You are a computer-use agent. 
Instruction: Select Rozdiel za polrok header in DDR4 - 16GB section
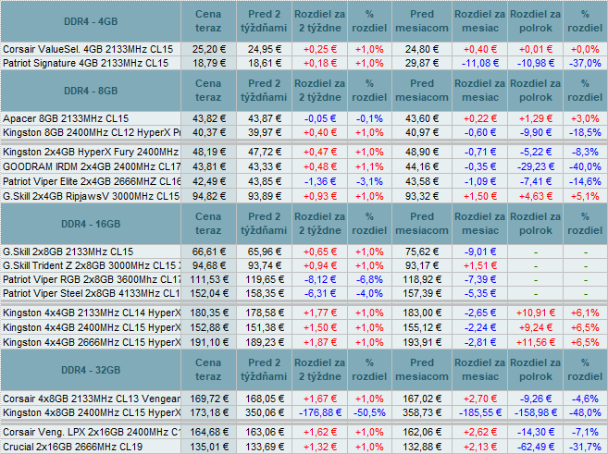tap(536, 224)
